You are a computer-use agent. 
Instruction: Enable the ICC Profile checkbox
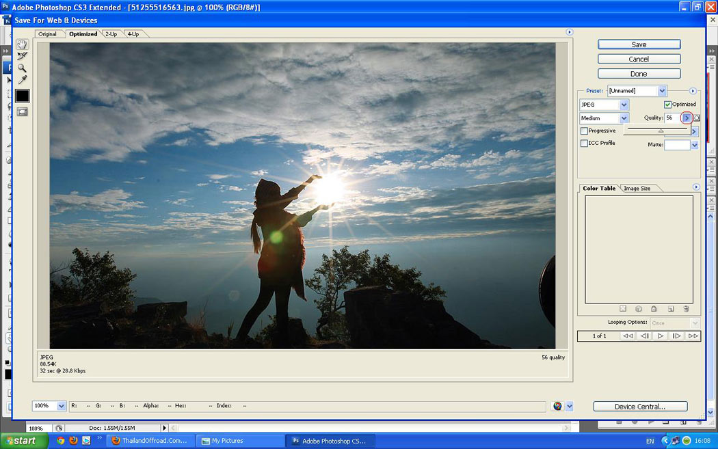pyautogui.click(x=584, y=144)
